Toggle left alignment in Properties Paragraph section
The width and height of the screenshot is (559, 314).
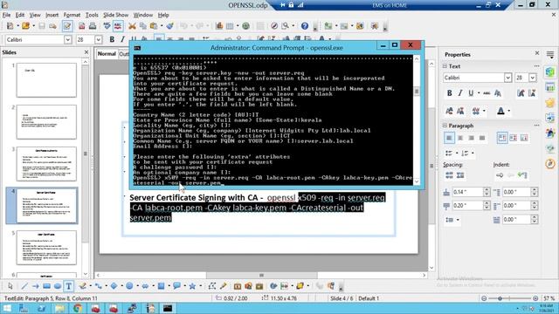(449, 138)
